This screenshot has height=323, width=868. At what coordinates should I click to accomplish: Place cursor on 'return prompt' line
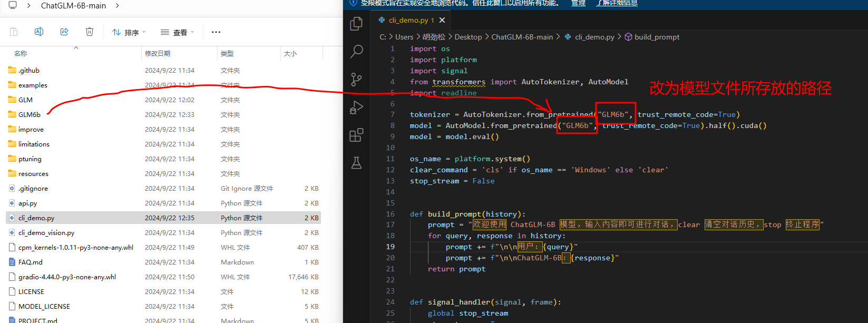coord(456,269)
